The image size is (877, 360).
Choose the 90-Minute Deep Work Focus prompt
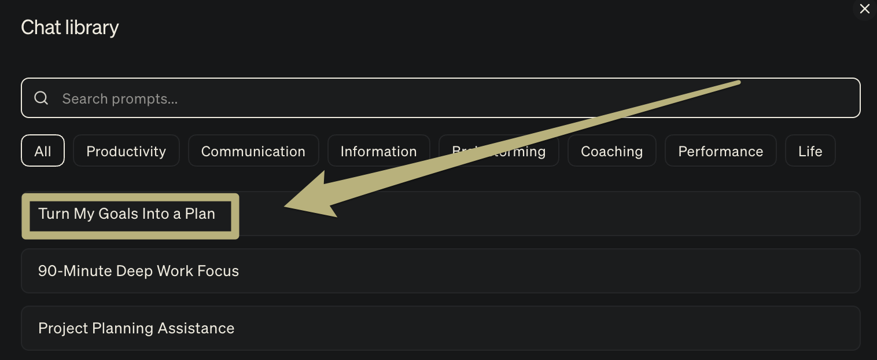point(138,271)
